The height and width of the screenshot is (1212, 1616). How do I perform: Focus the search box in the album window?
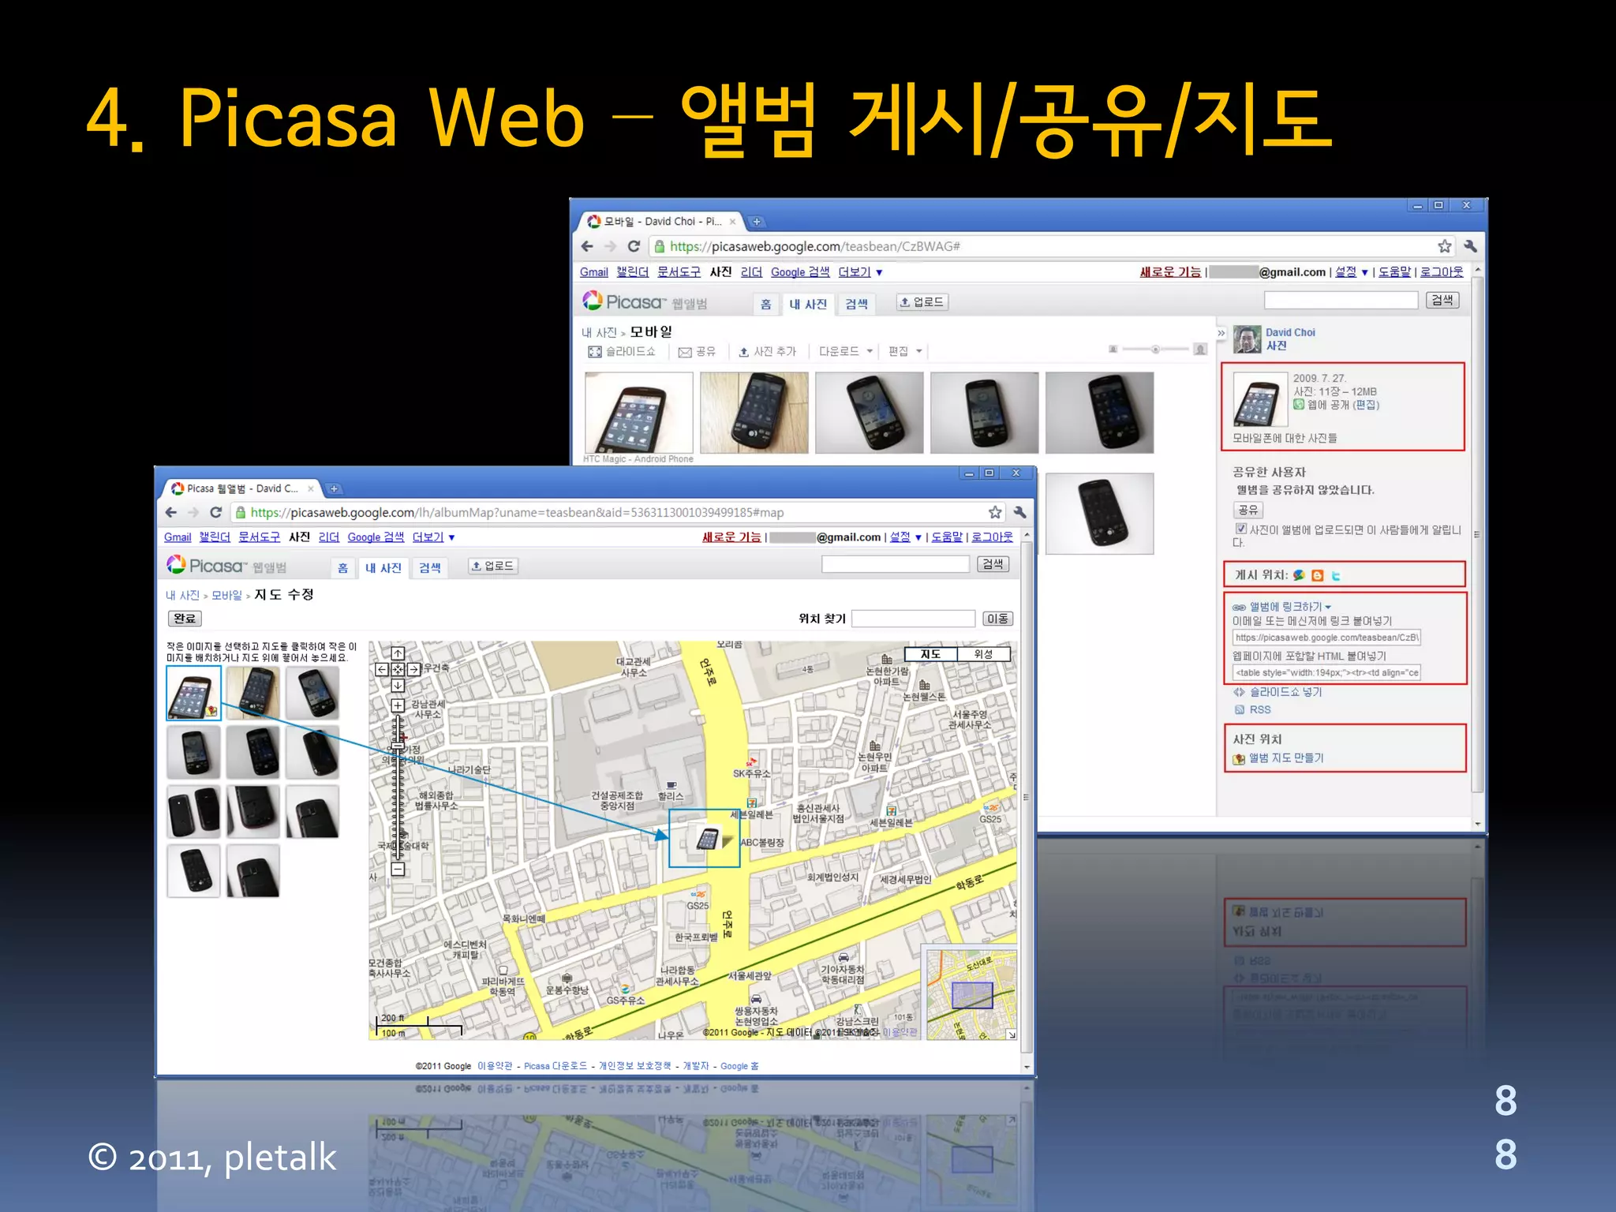pos(1341,301)
